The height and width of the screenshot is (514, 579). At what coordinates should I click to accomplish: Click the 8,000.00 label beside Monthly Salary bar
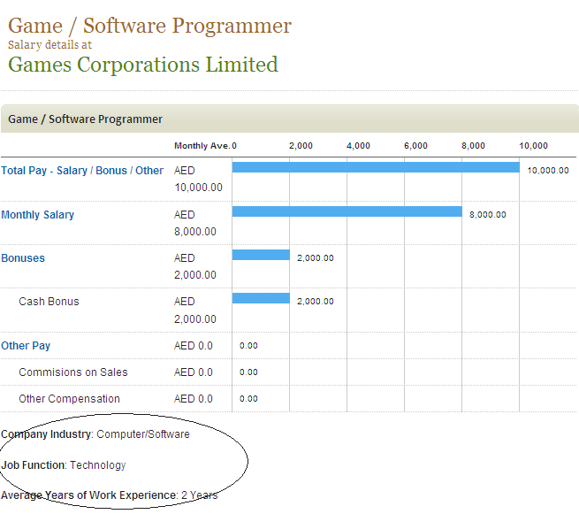488,215
